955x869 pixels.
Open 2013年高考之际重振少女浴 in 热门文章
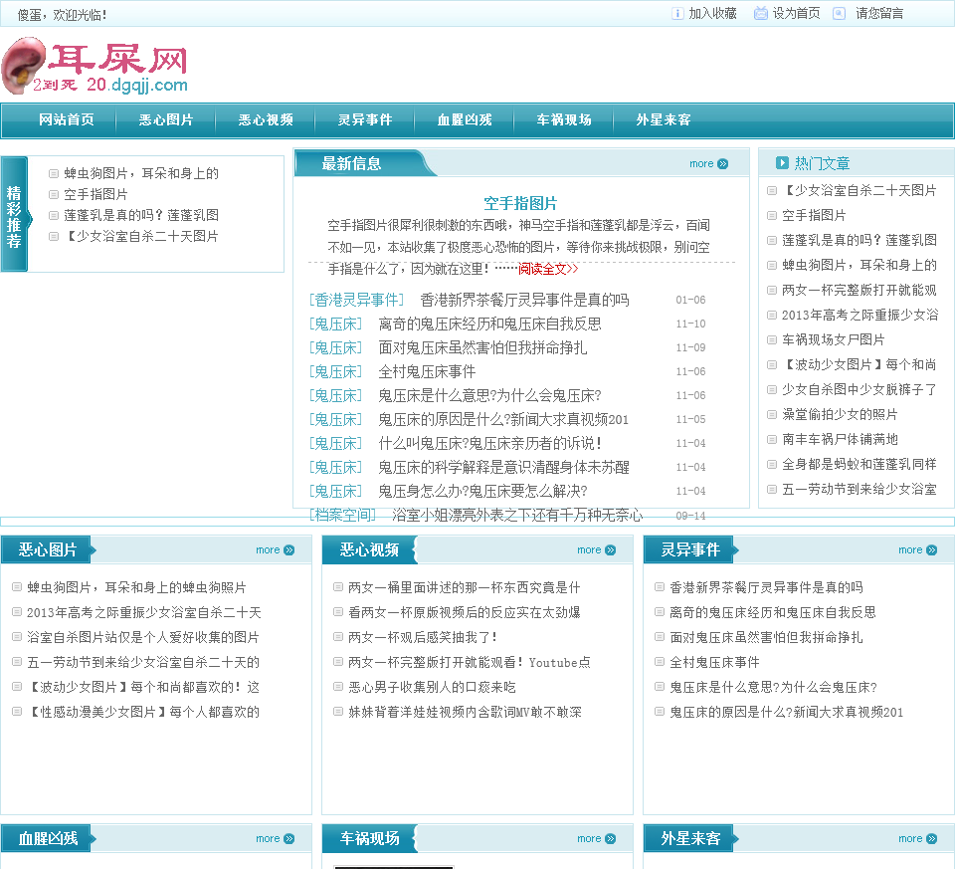[859, 316]
